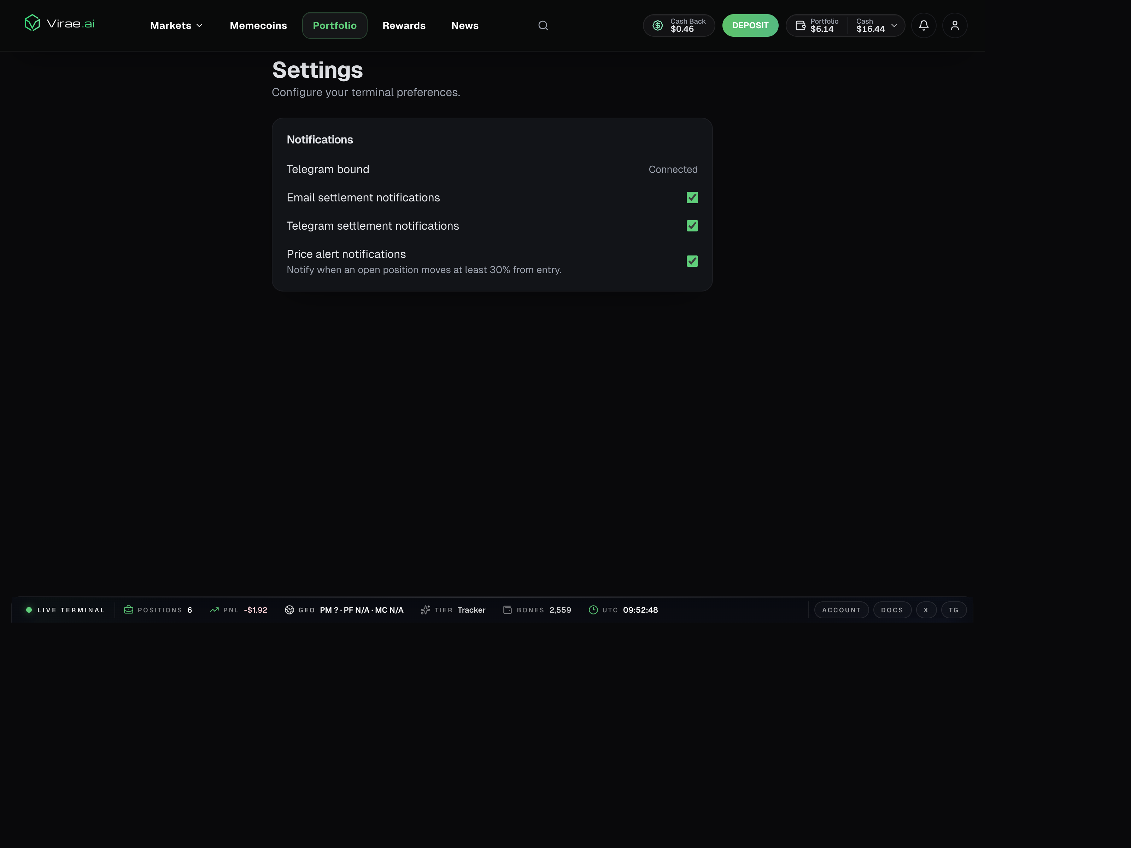Open the Rewards page
The height and width of the screenshot is (848, 1131).
pos(404,25)
